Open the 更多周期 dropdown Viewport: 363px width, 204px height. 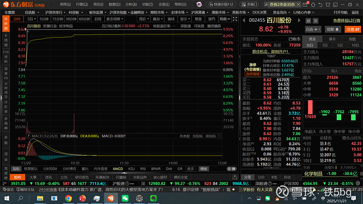(115, 19)
